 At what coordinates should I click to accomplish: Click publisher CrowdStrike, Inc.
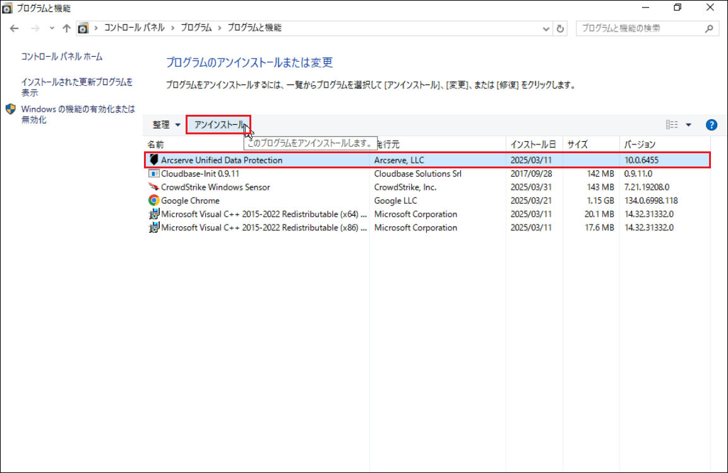click(405, 187)
